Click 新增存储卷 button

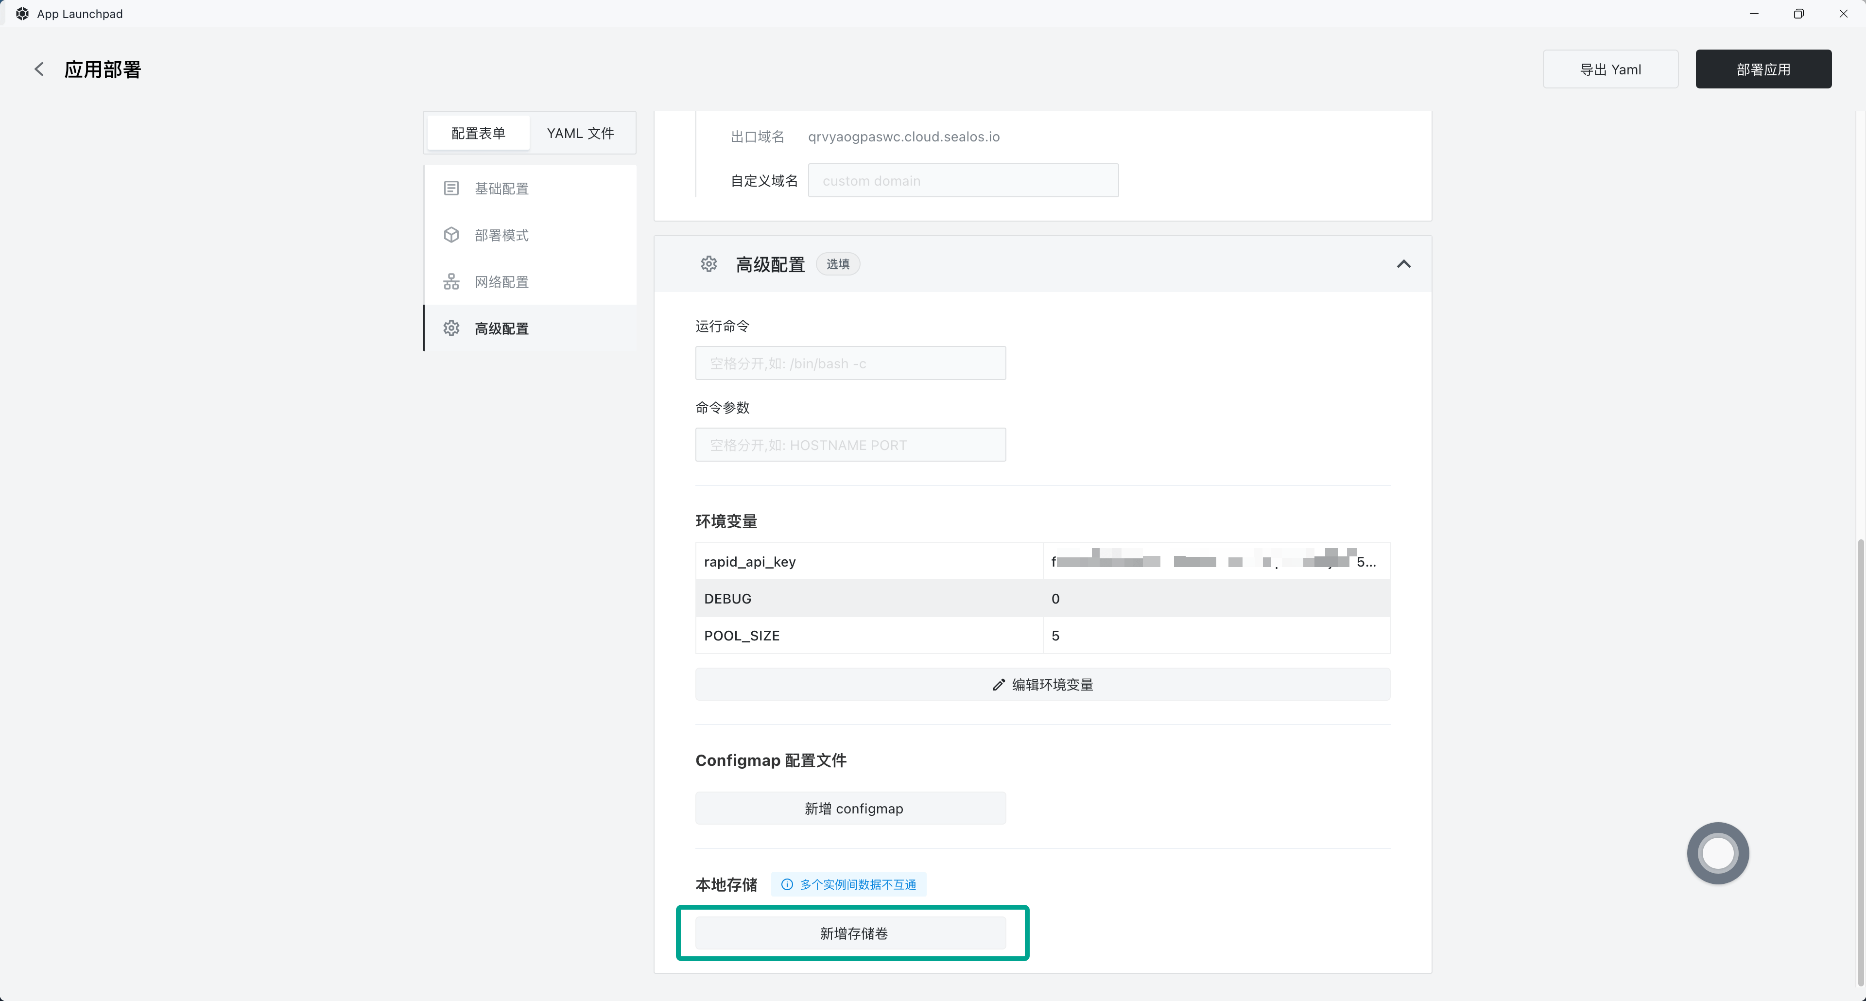coord(850,933)
